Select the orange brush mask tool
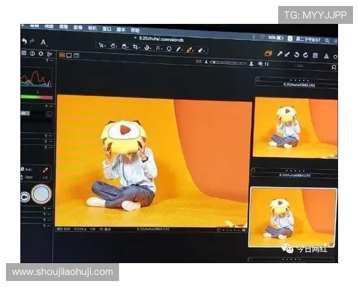The image size is (359, 287). tap(190, 50)
